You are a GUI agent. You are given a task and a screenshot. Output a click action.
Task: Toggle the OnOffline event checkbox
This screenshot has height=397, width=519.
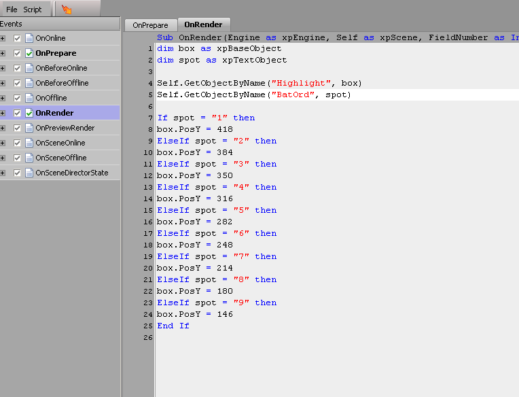click(x=18, y=98)
